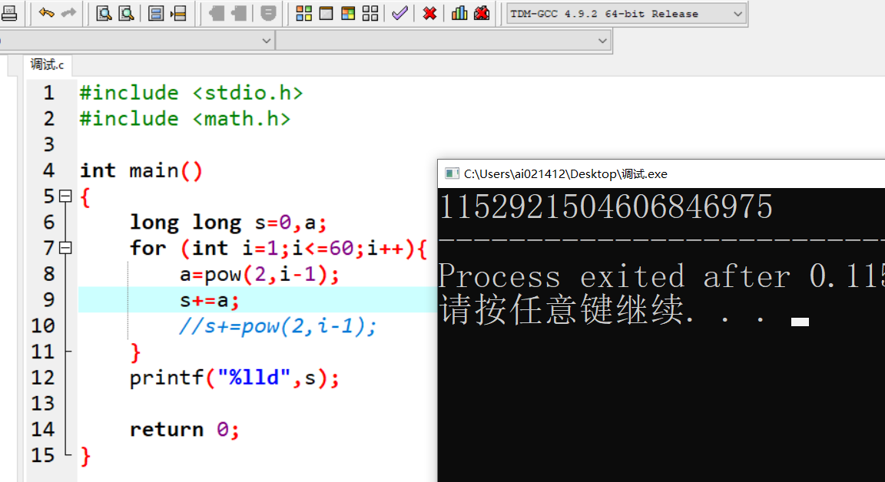Open the Find dialog from the toolbar
The height and width of the screenshot is (482, 885).
coord(104,13)
